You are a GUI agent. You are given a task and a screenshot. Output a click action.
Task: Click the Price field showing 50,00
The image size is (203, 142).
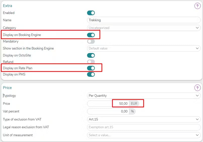click(108, 103)
